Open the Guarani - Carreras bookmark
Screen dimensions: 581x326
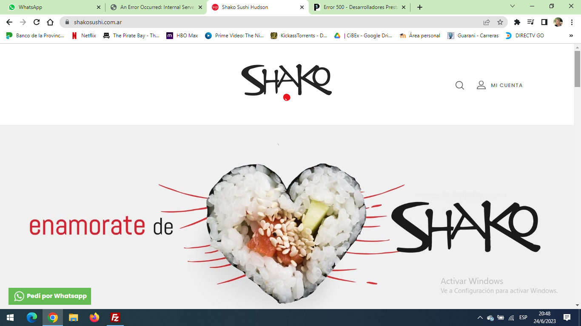coord(473,36)
